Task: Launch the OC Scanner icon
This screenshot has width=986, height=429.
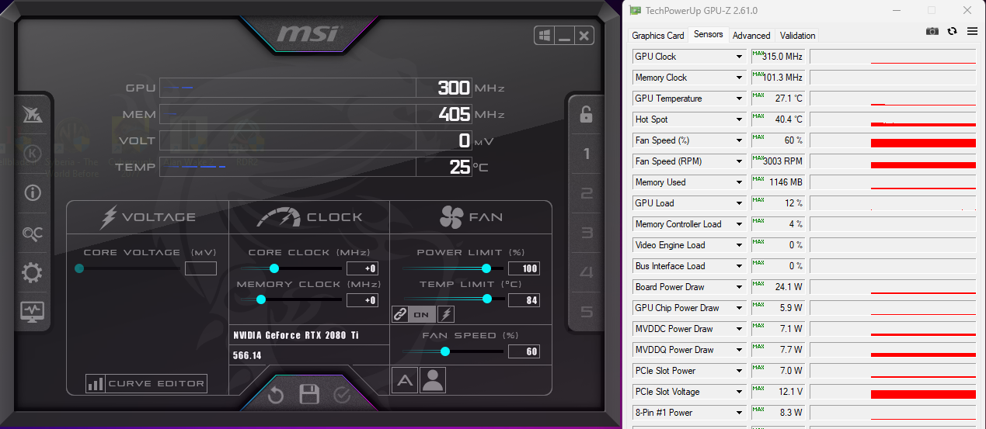Action: tap(33, 234)
